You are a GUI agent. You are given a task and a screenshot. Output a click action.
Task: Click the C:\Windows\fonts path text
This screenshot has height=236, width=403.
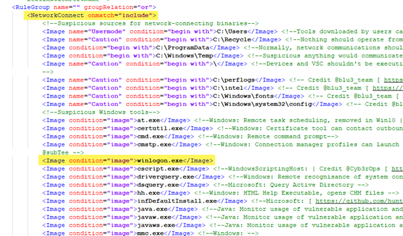pyautogui.click(x=243, y=96)
